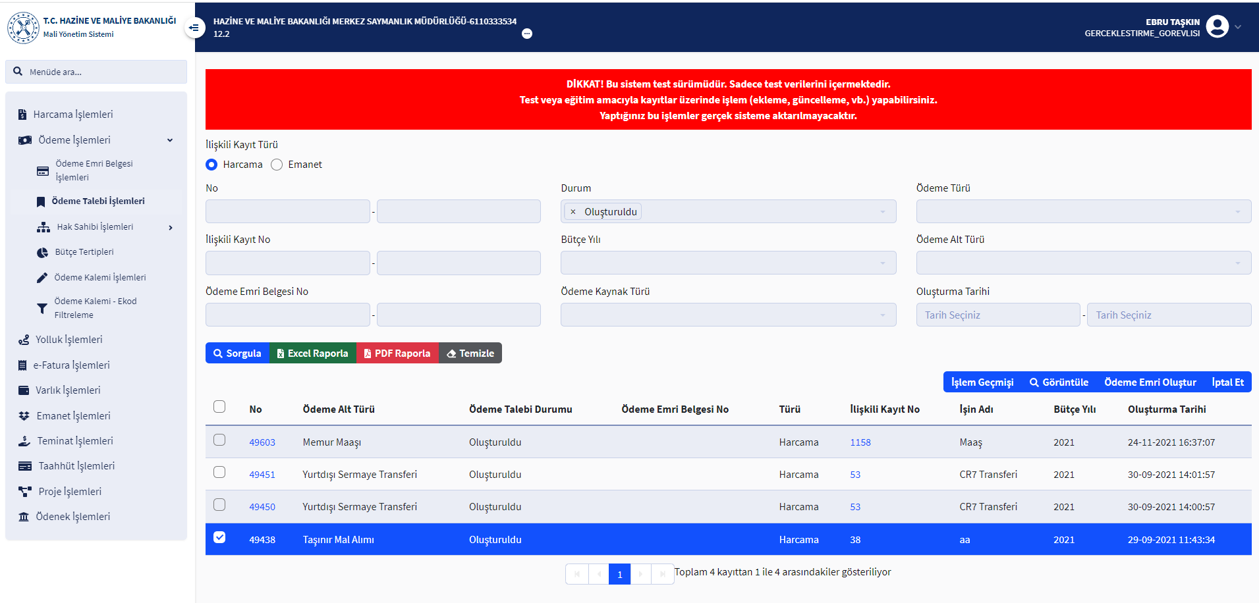Click the speech bubble icon in header

tap(527, 34)
